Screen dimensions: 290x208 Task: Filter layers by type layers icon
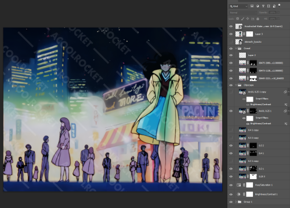[x=263, y=6]
